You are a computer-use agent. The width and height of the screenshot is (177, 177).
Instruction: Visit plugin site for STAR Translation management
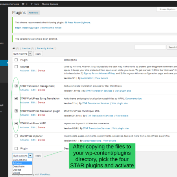click(123, 91)
